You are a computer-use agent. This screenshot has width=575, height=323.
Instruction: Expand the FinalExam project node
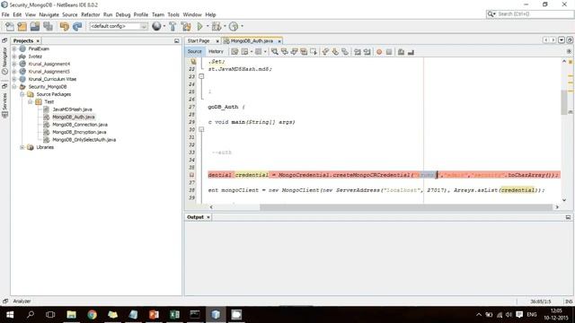pos(14,48)
